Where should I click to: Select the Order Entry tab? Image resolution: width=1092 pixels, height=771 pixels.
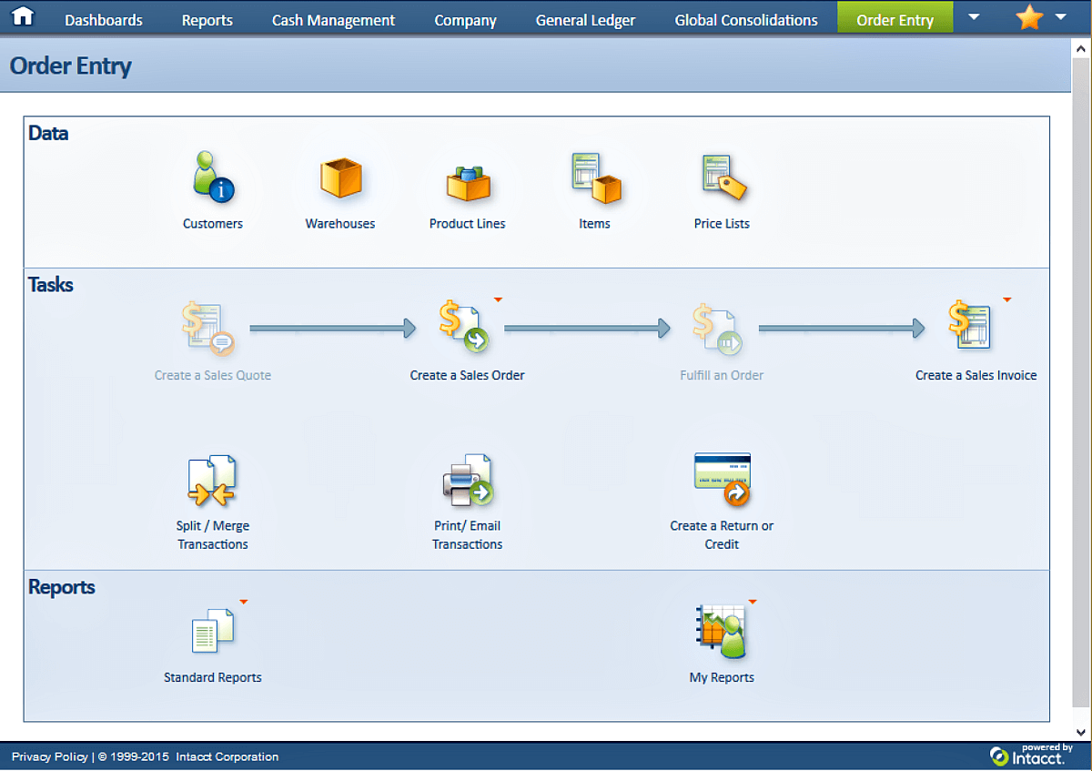[x=895, y=18]
